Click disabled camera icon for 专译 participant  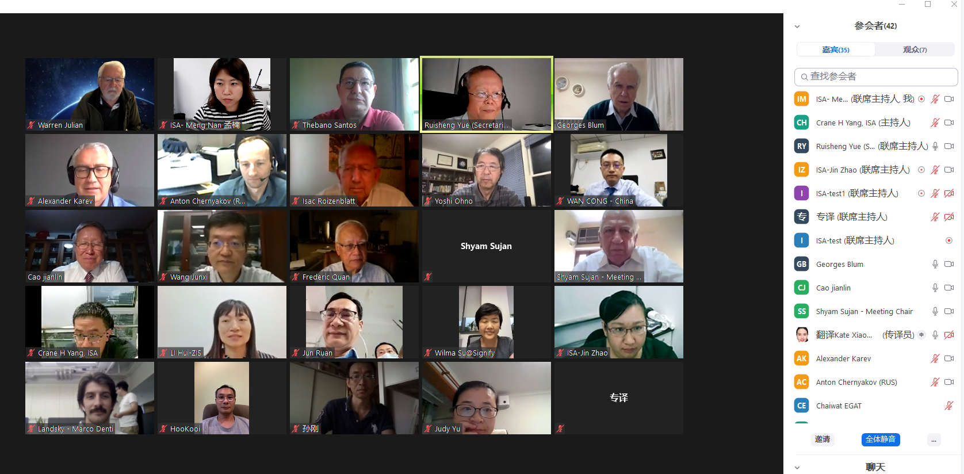pyautogui.click(x=949, y=217)
